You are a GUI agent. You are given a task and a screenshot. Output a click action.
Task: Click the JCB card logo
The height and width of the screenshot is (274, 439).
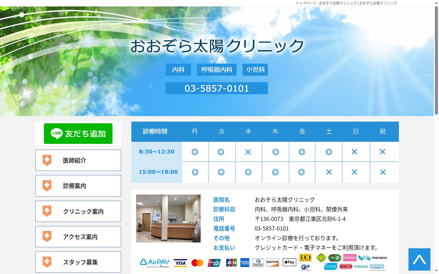231,263
